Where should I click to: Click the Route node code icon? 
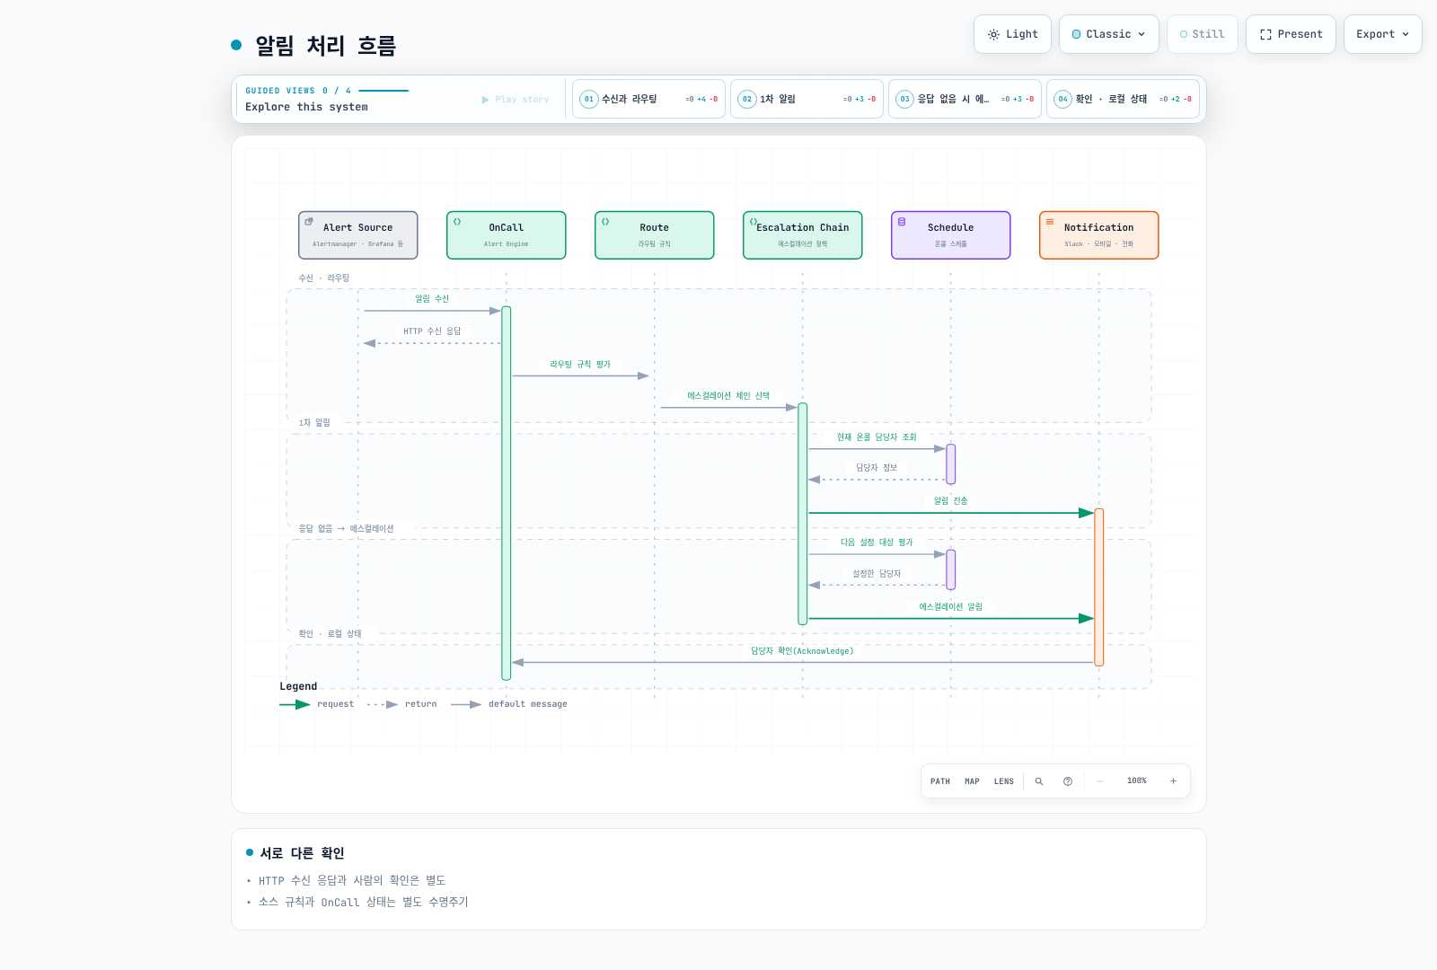605,221
